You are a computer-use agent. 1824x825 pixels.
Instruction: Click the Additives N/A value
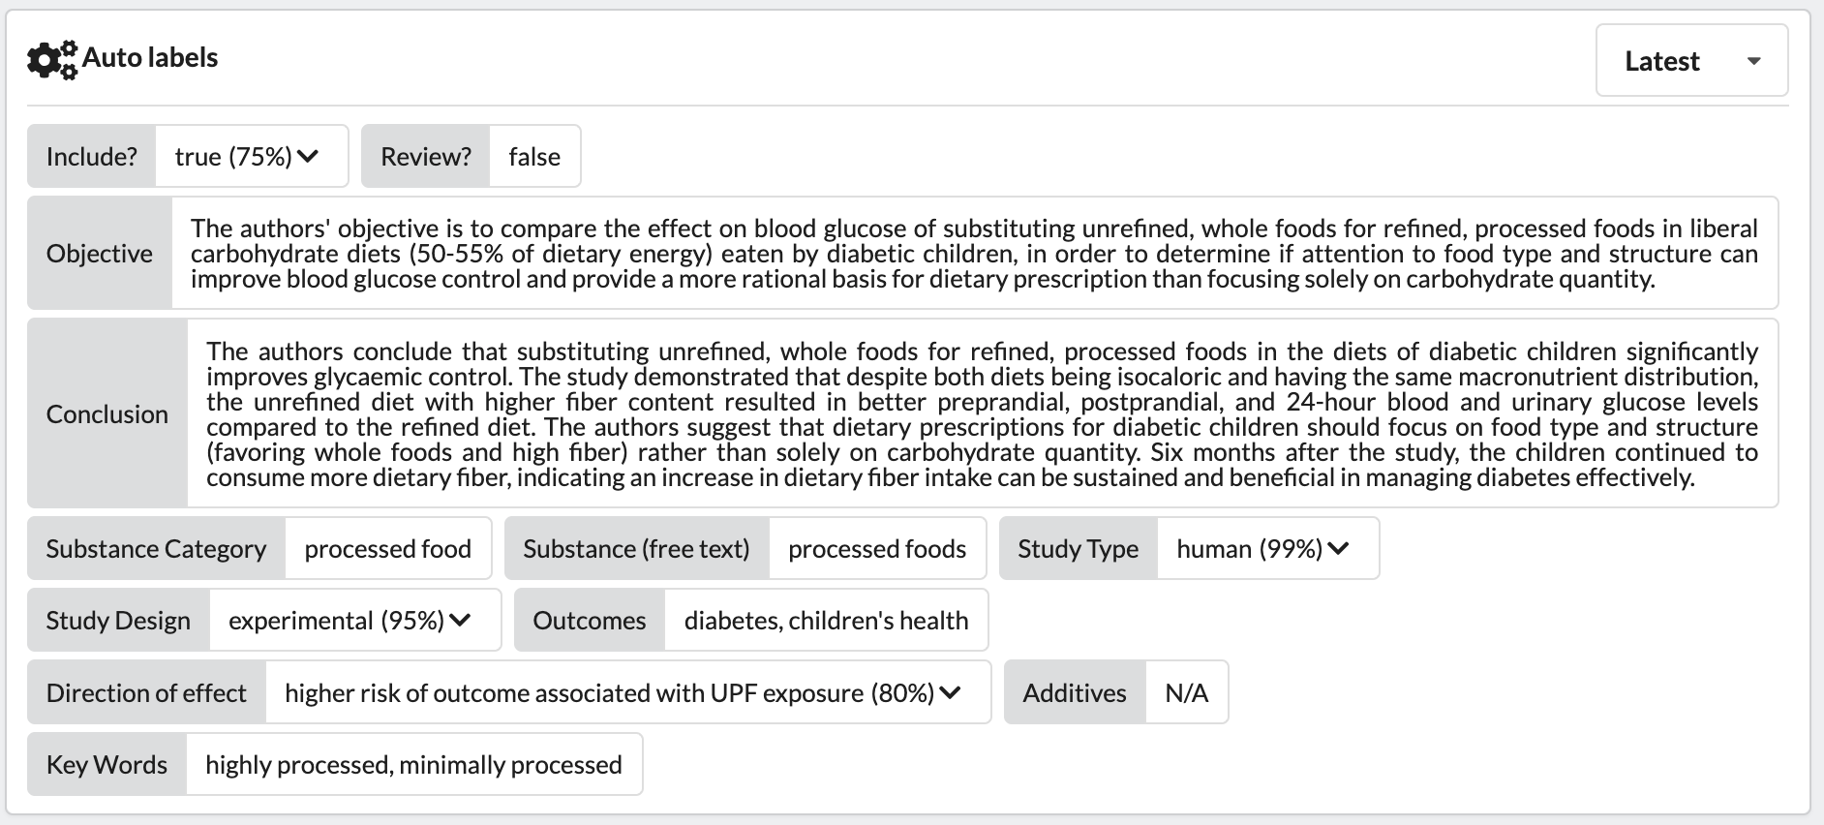click(1187, 692)
